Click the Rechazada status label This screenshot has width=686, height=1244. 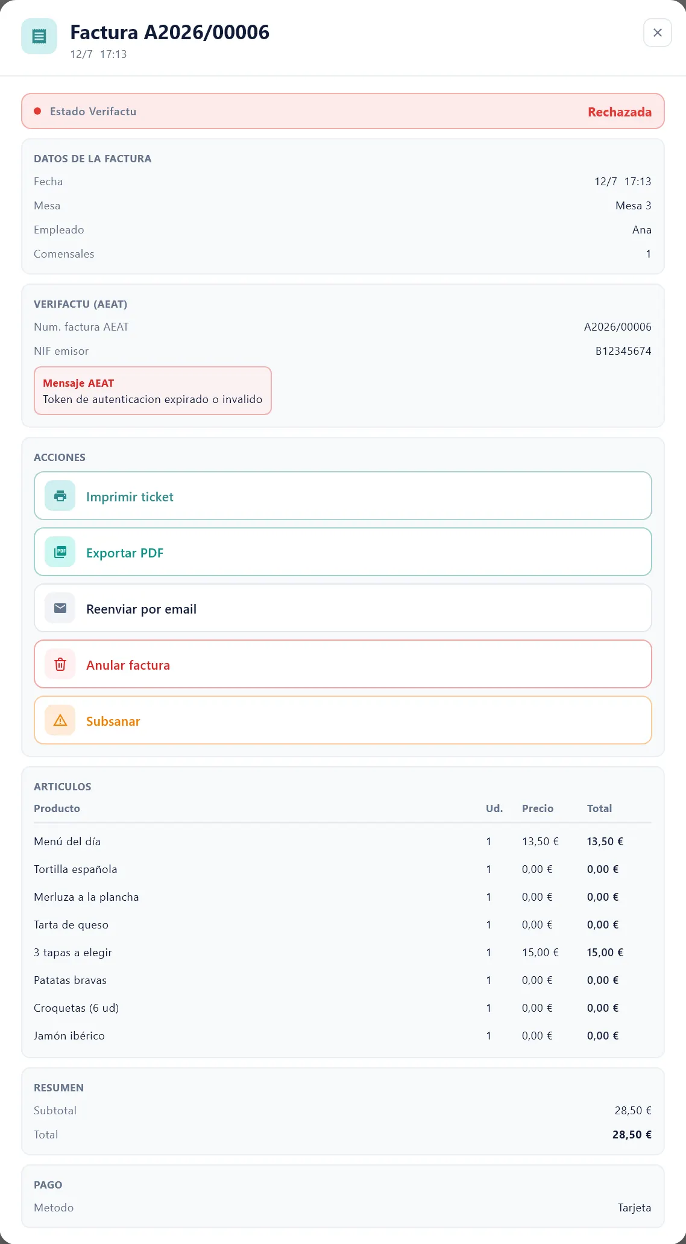pyautogui.click(x=620, y=112)
